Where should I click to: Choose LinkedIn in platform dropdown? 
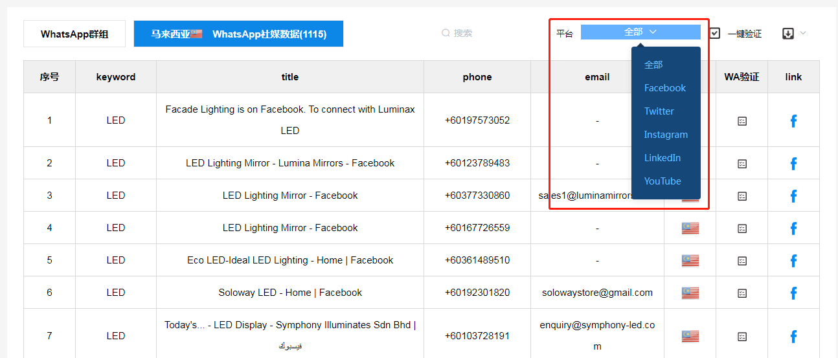point(662,158)
